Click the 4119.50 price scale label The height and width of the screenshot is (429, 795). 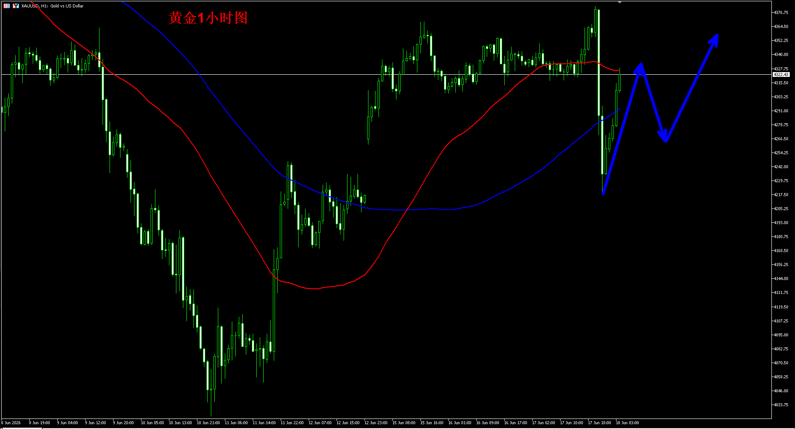pyautogui.click(x=781, y=307)
